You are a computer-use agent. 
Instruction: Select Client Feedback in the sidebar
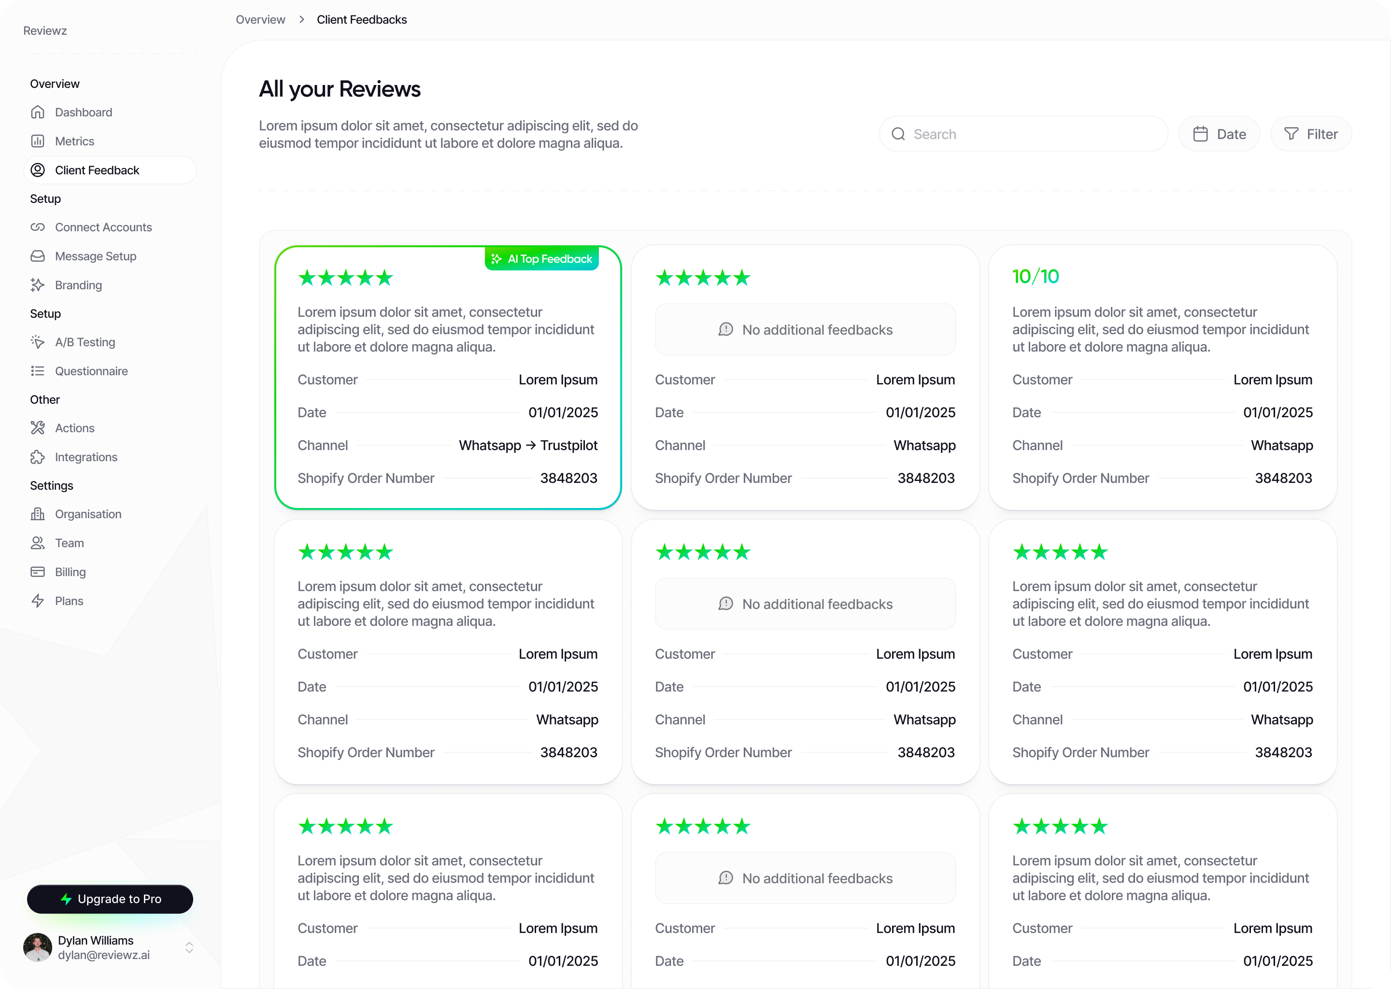pos(110,170)
